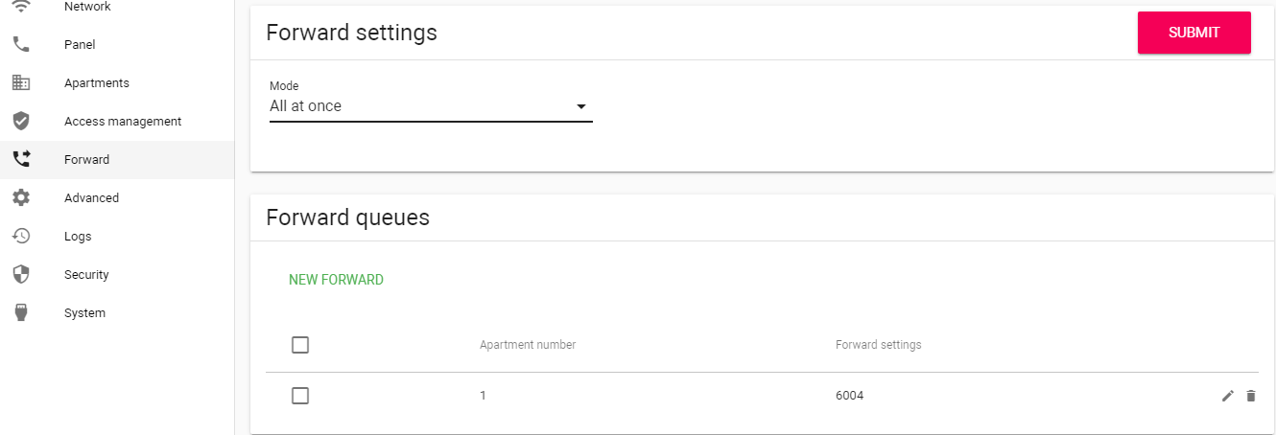Delete the 6004 forward via trash icon
Screen dimensions: 1276x435
[x=1250, y=396]
